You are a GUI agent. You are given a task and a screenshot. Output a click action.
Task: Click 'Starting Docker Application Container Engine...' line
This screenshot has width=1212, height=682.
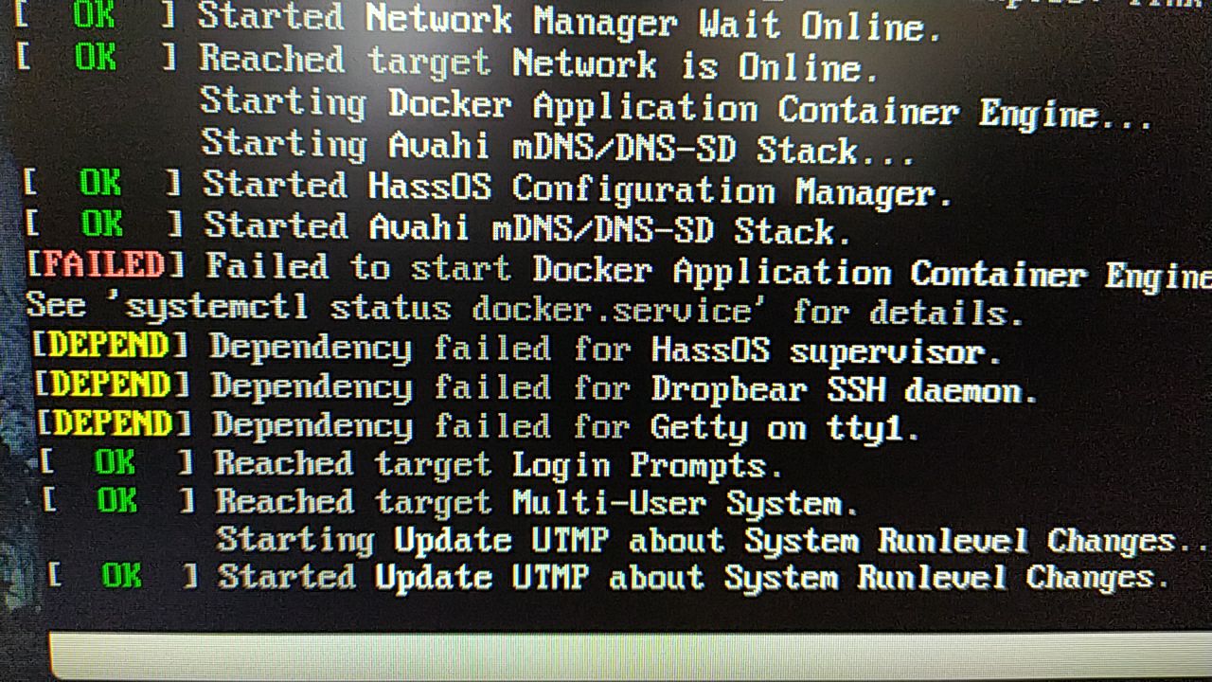[675, 108]
